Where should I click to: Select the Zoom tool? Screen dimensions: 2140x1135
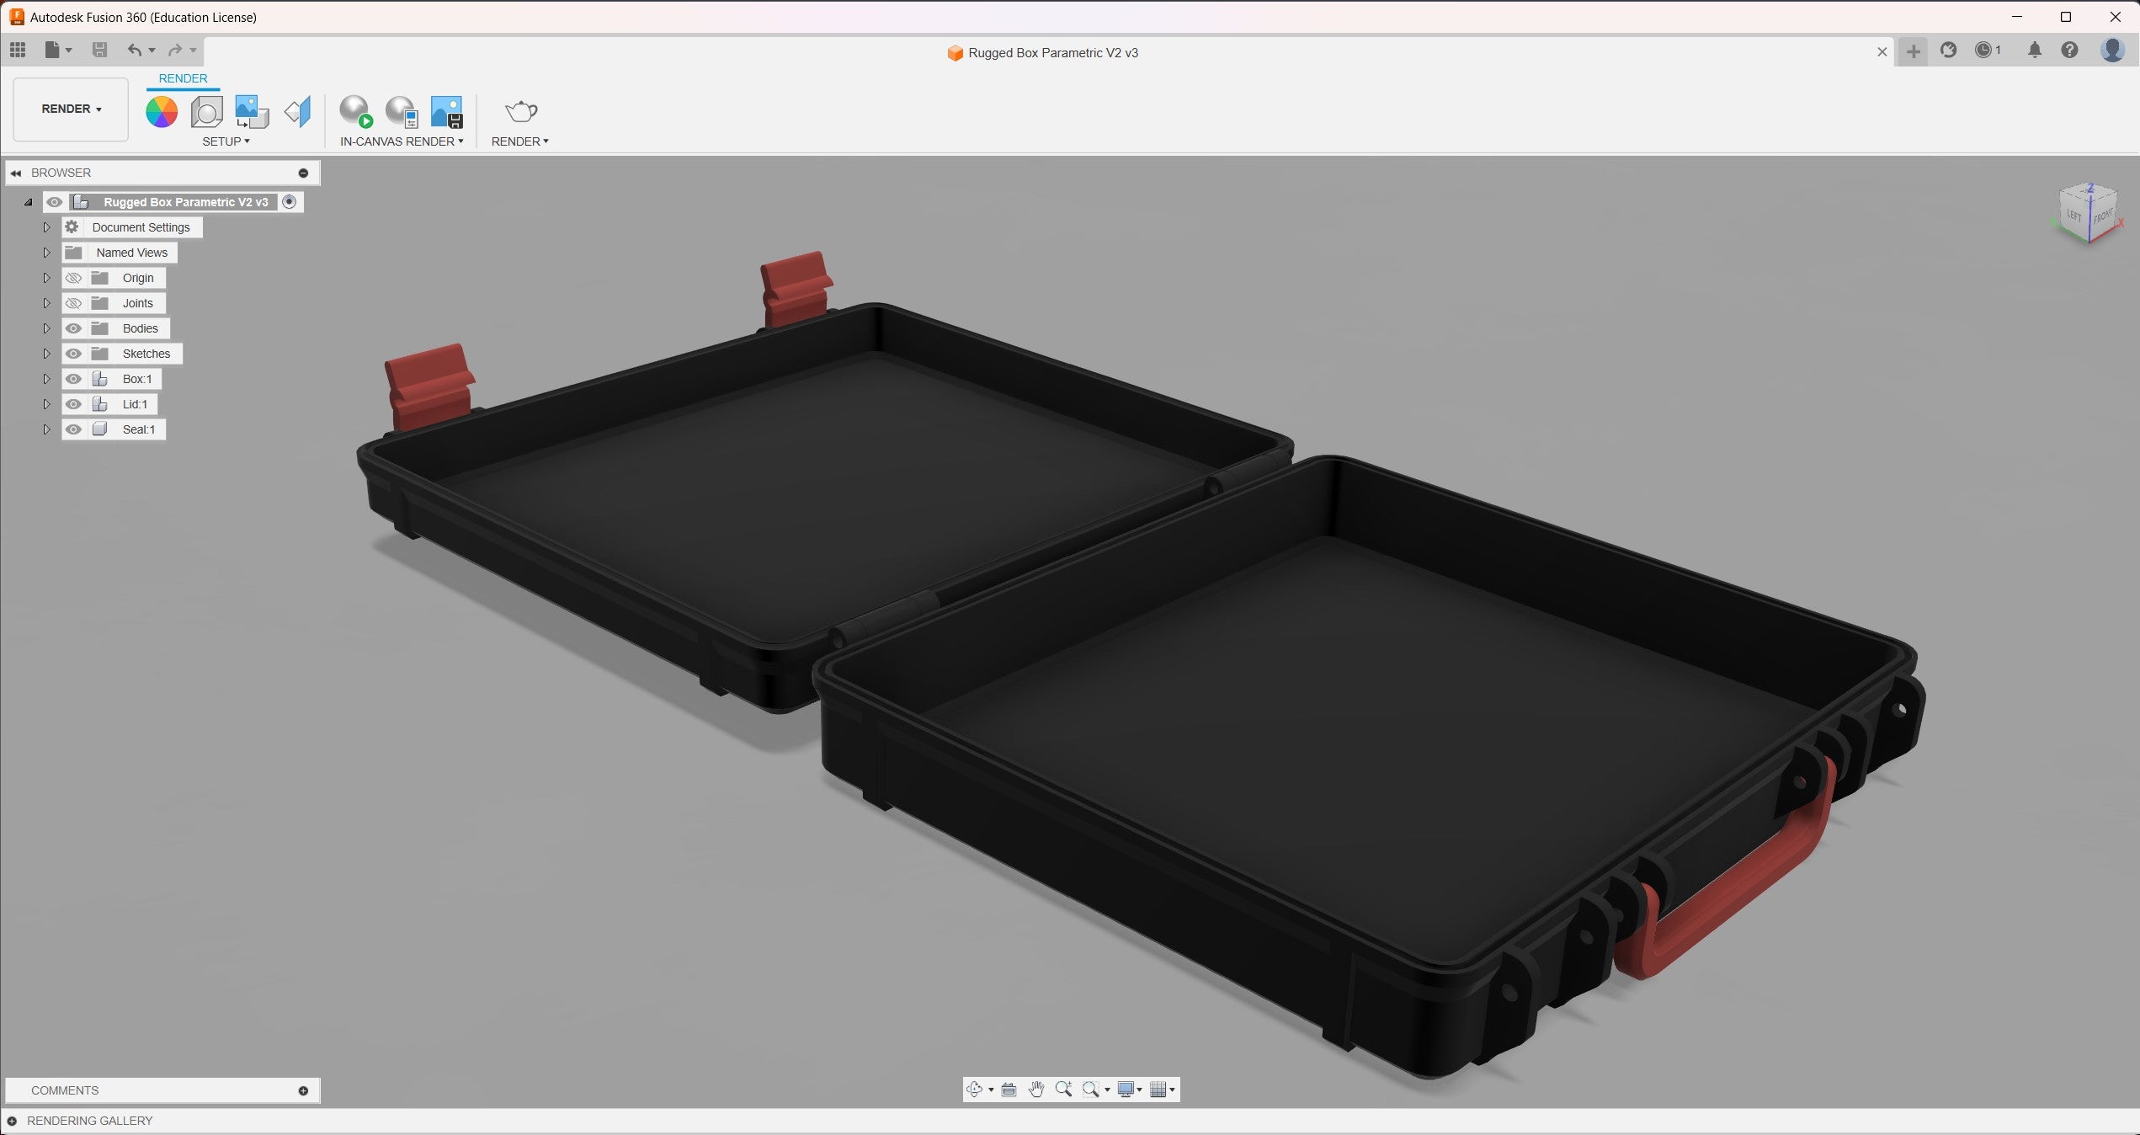point(1063,1090)
